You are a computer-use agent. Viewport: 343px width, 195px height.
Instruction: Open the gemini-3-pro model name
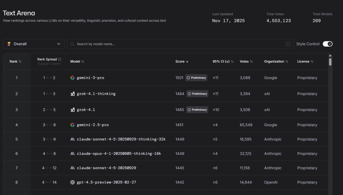90,78
